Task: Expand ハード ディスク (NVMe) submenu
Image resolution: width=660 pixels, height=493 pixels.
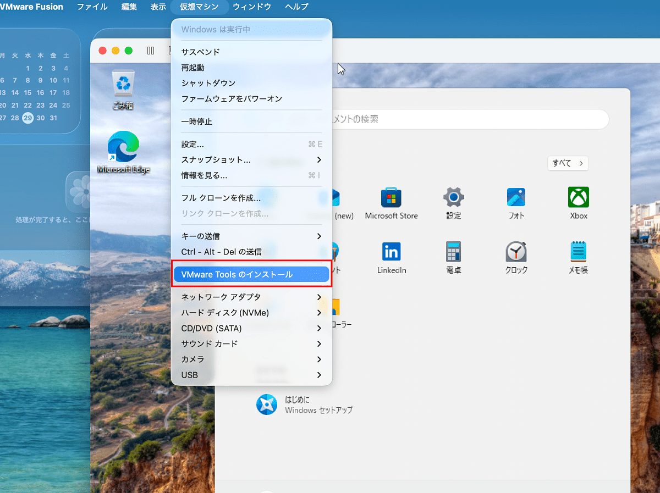Action: tap(252, 313)
